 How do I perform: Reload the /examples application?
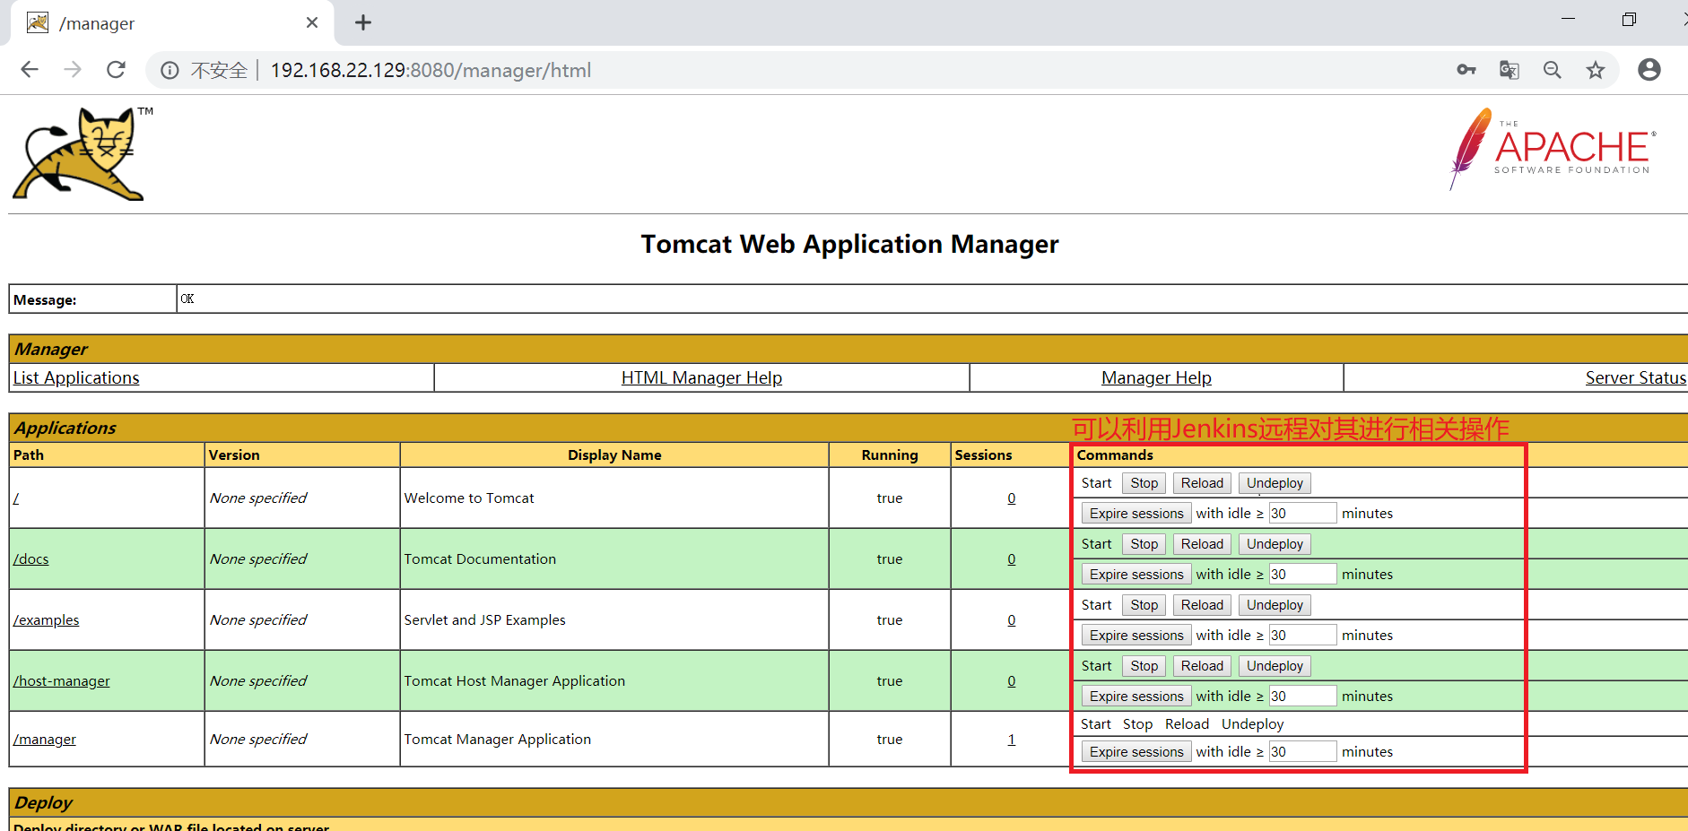[1202, 605]
